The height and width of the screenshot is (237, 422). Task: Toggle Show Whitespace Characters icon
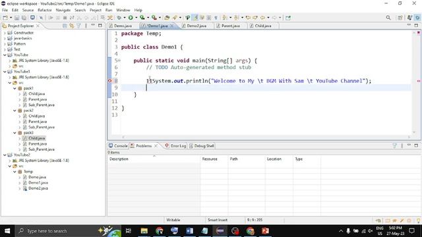[x=216, y=18]
